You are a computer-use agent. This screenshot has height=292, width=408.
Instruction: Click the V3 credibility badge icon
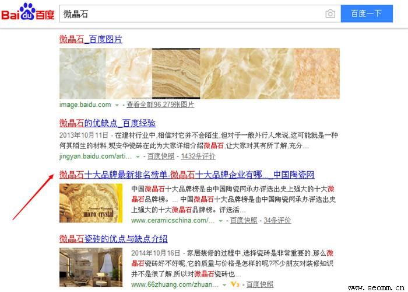tap(235, 284)
